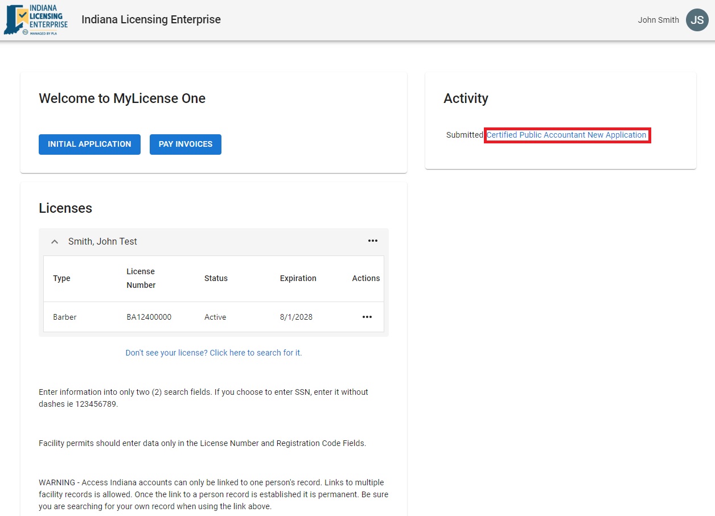715x516 pixels.
Task: Open Actions three-dot menu for Barber license
Action: click(x=367, y=317)
